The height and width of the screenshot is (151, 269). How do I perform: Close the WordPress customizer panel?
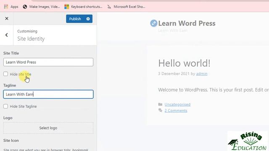tap(7, 18)
